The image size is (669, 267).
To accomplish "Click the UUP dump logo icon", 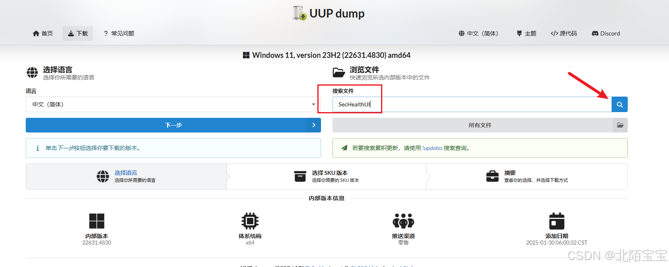I will (x=299, y=13).
